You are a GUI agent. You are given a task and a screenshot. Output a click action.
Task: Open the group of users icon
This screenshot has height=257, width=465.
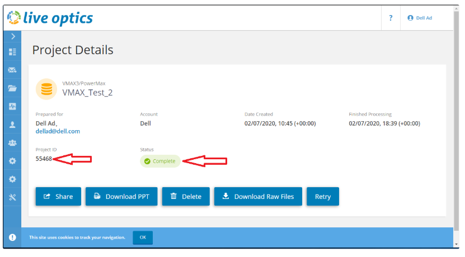12,142
